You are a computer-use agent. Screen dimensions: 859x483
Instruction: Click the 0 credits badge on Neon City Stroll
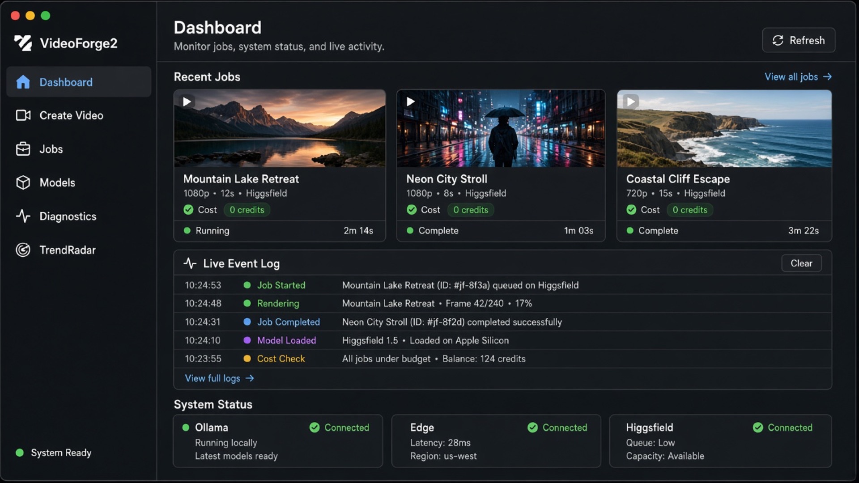tap(471, 210)
